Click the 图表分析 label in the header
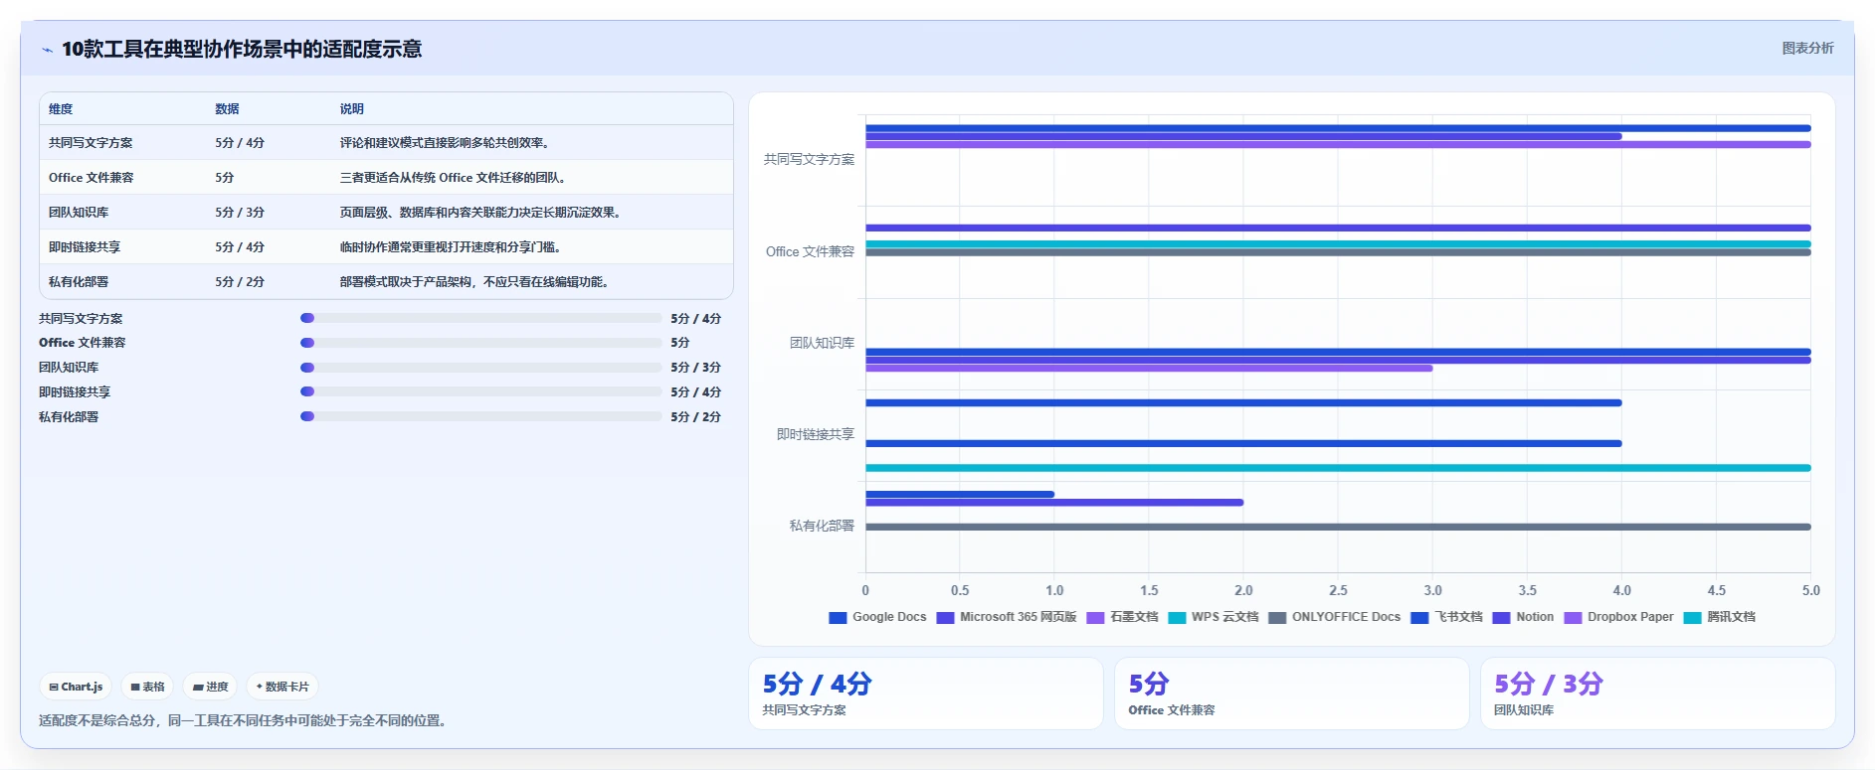Viewport: 1875px width, 770px height. coord(1807,48)
